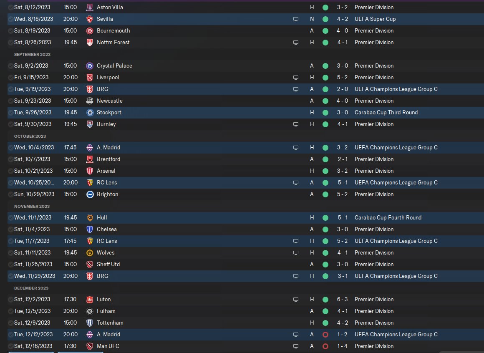Open the Arsenal team link
The image size is (484, 353).
(106, 171)
